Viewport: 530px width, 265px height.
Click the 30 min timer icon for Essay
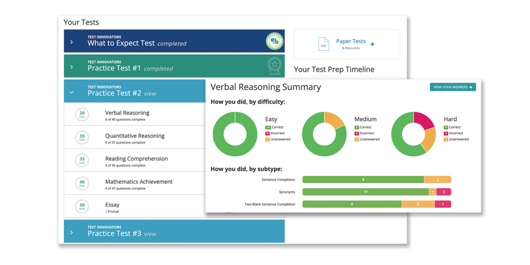tap(82, 207)
